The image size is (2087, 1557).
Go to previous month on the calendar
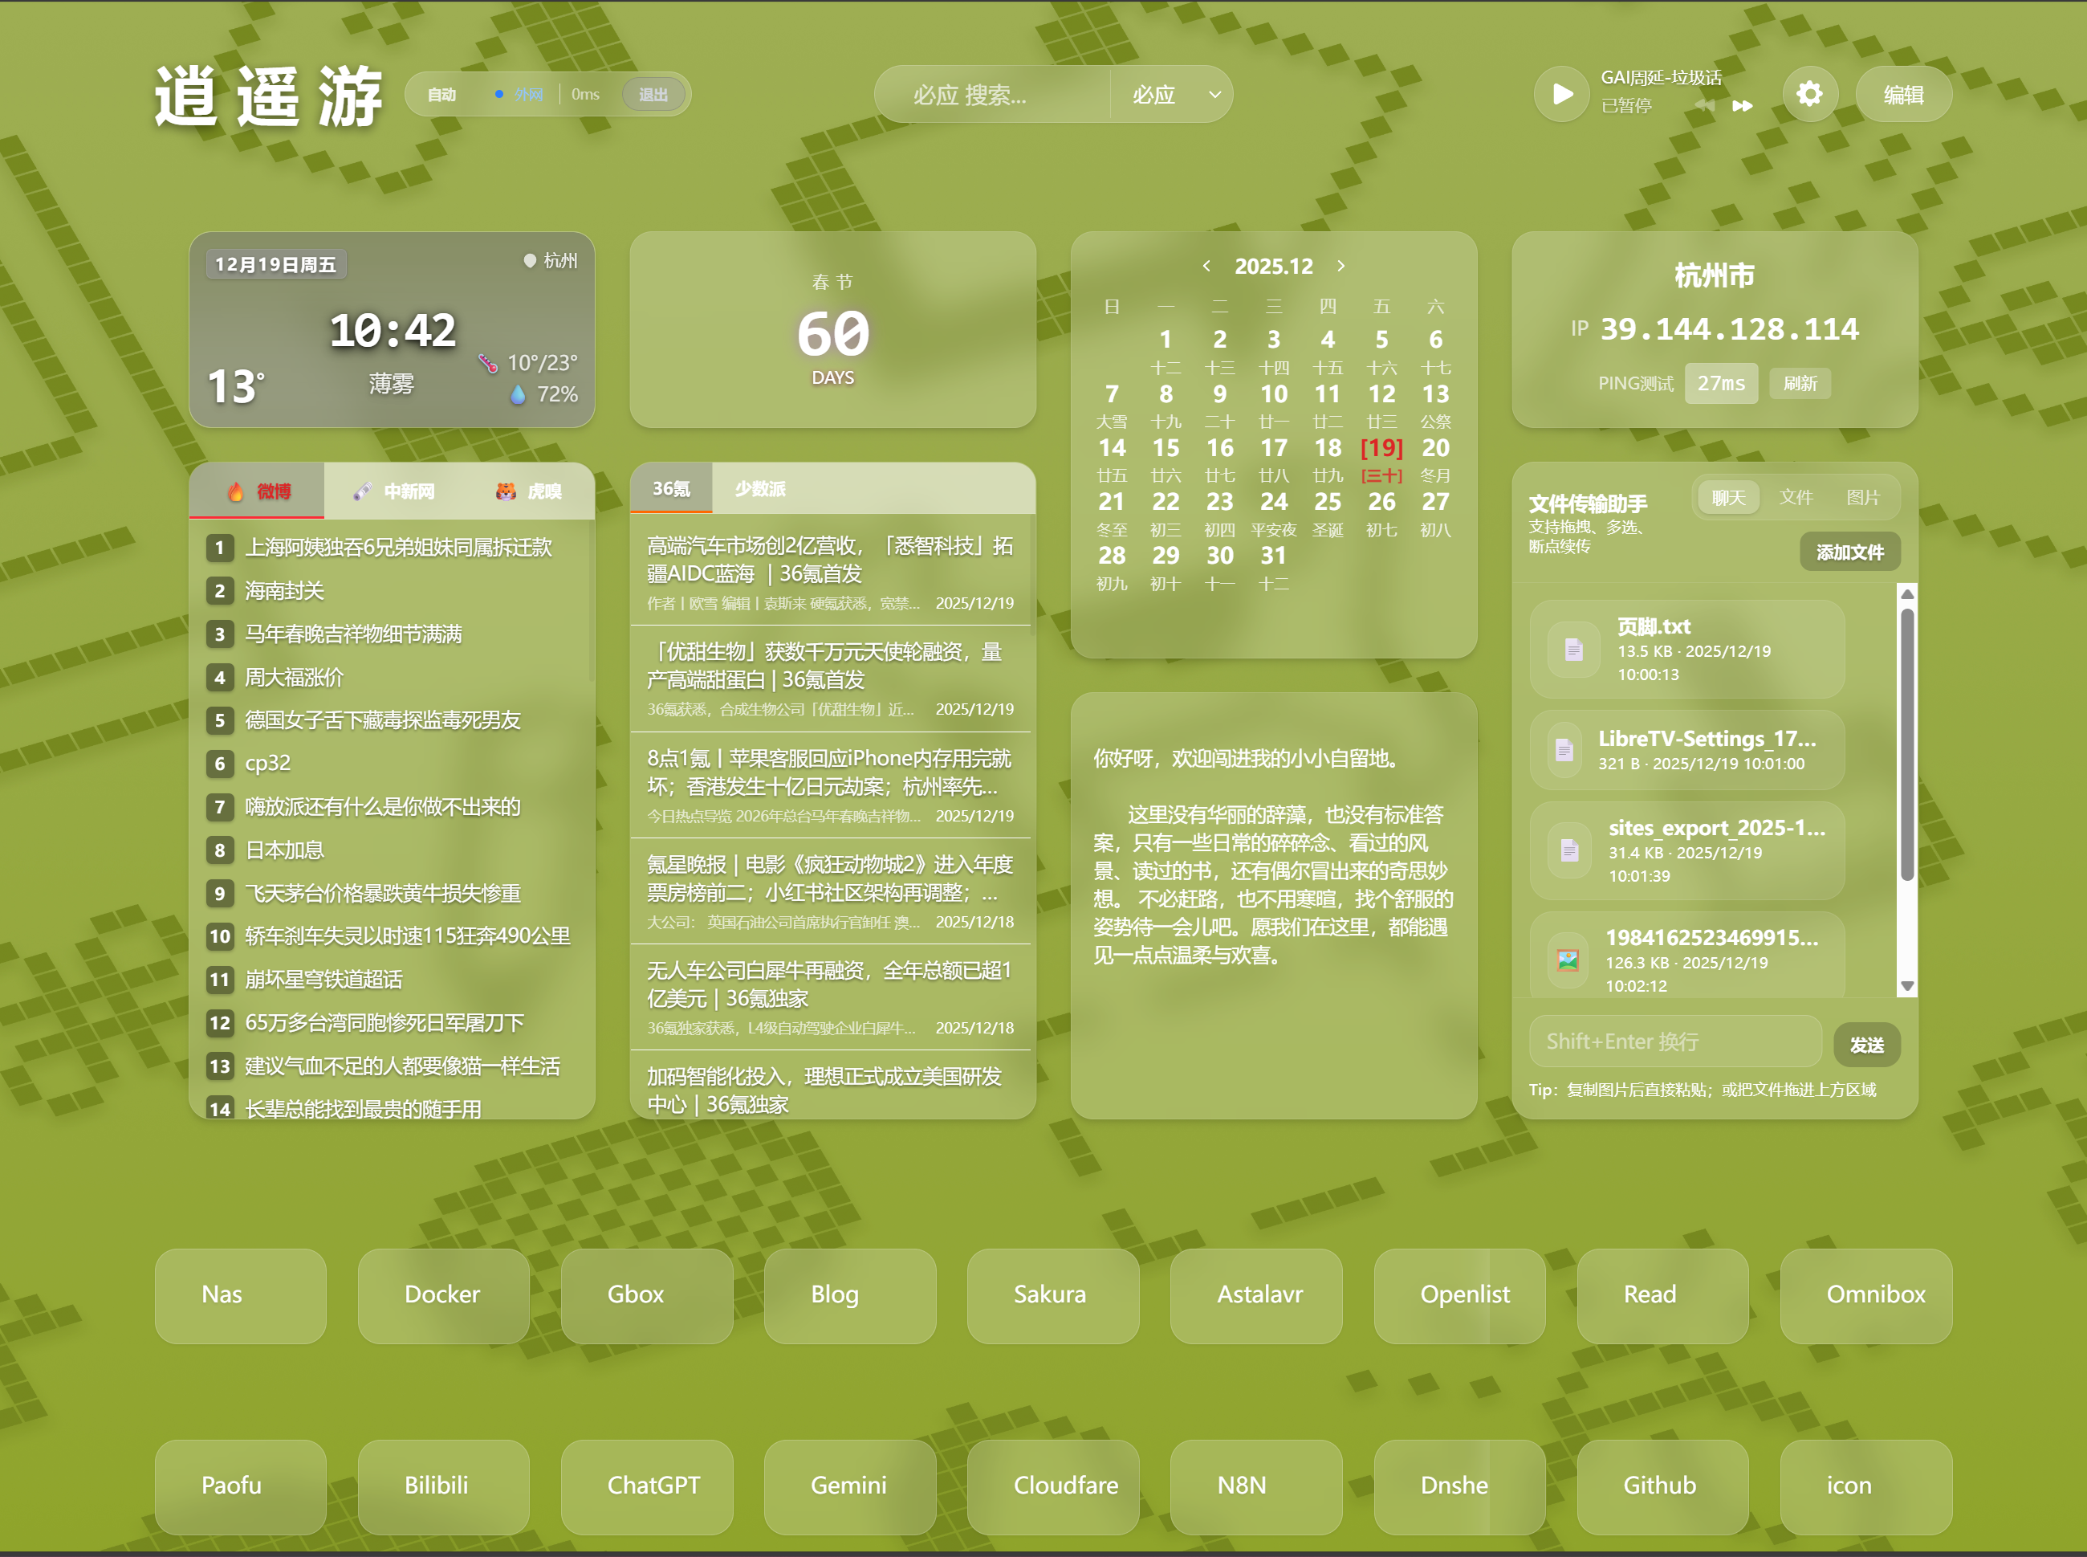[x=1209, y=266]
